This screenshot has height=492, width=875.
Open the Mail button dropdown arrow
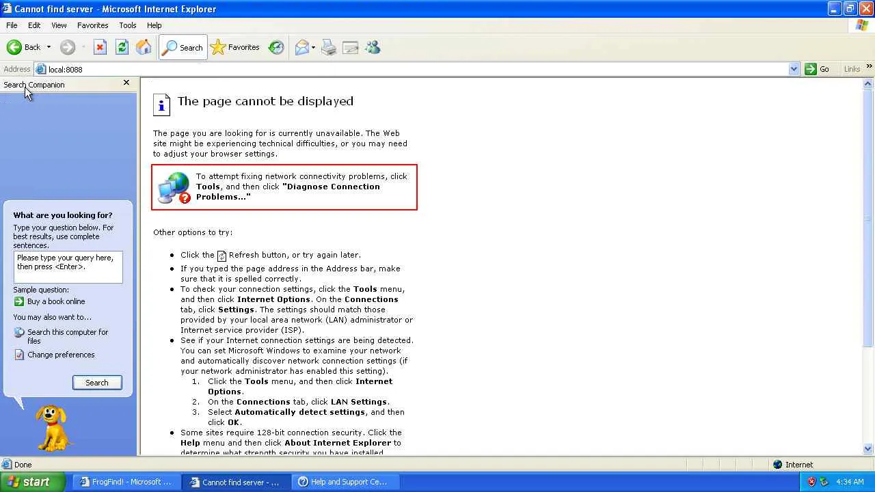(x=313, y=47)
